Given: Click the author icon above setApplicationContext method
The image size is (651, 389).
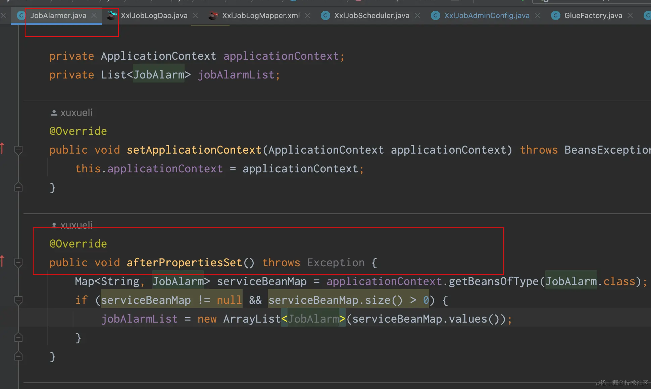Looking at the screenshot, I should point(54,113).
